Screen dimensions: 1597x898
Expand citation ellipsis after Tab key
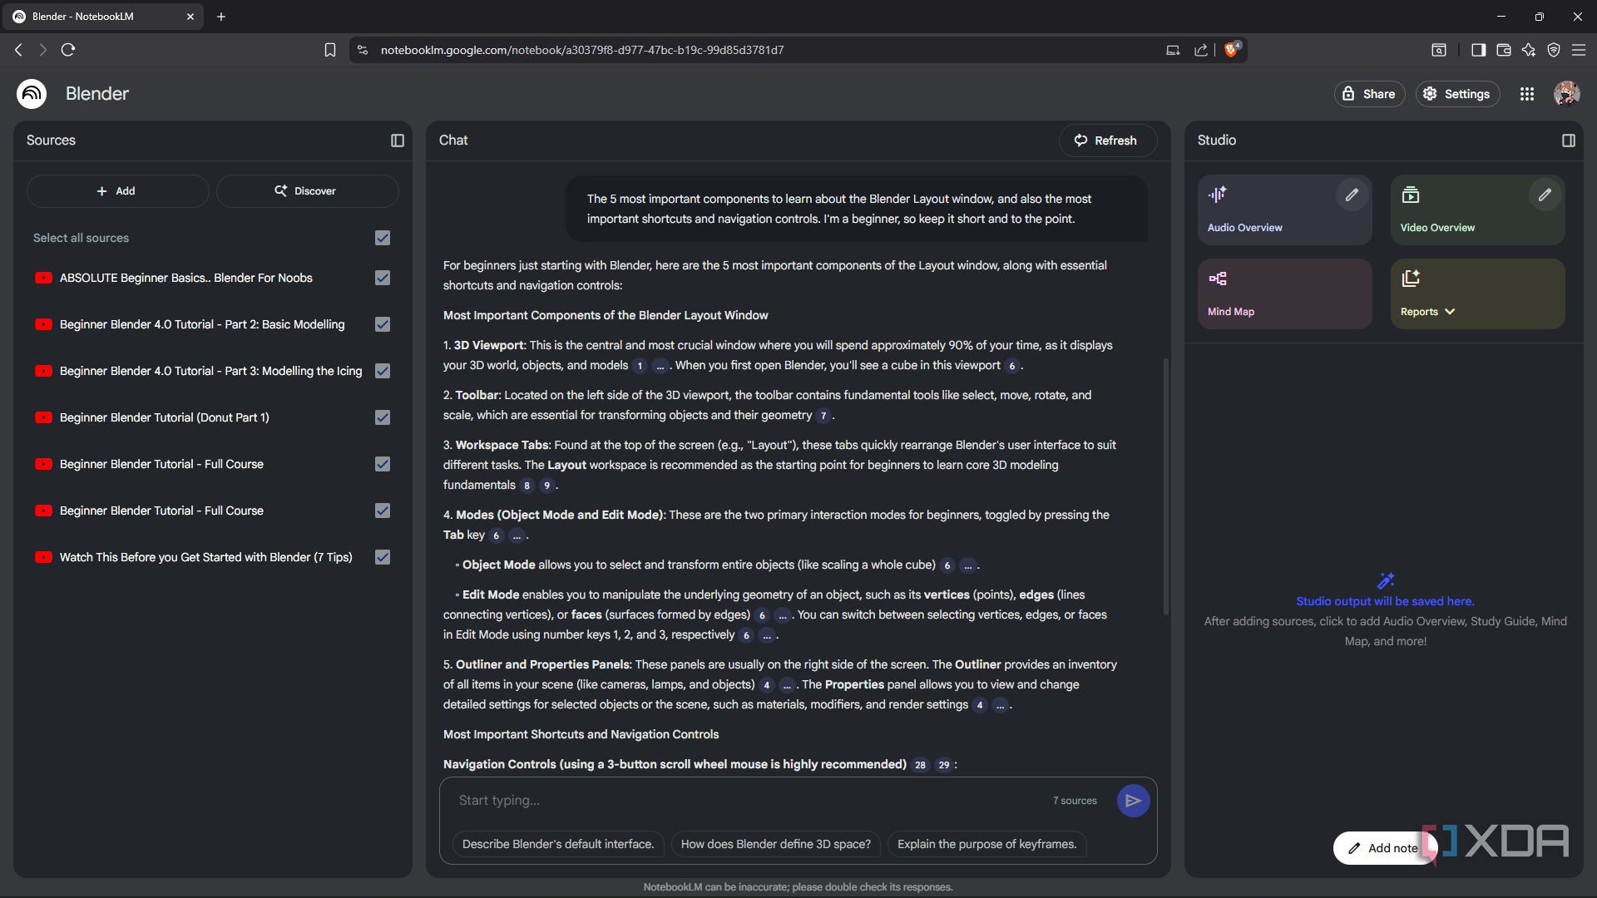(517, 535)
